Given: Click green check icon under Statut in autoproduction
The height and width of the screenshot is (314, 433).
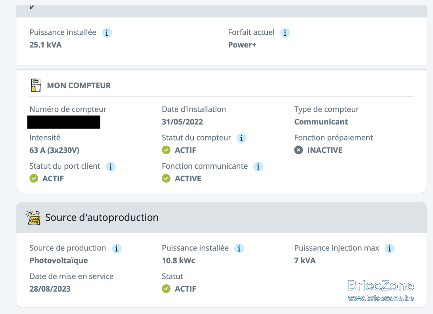Looking at the screenshot, I should [x=166, y=289].
